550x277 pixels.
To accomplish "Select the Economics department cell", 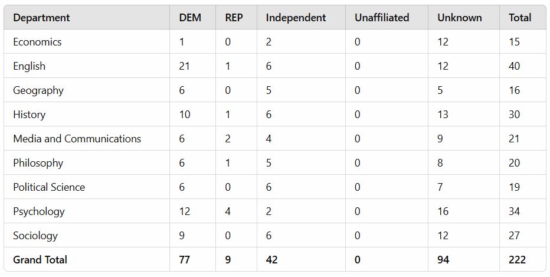I will pos(37,42).
